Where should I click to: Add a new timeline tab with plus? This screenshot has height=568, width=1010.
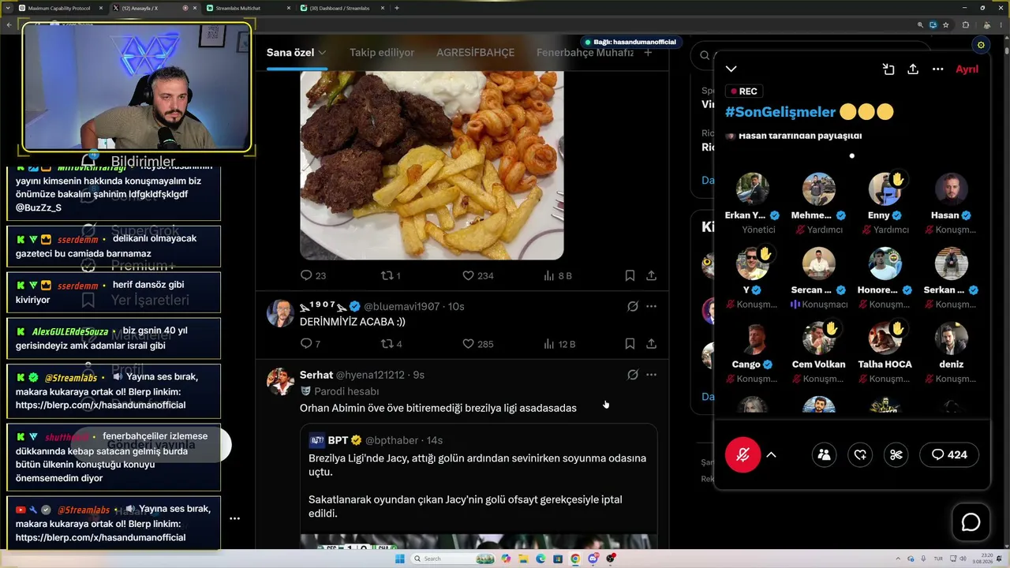[x=648, y=53]
